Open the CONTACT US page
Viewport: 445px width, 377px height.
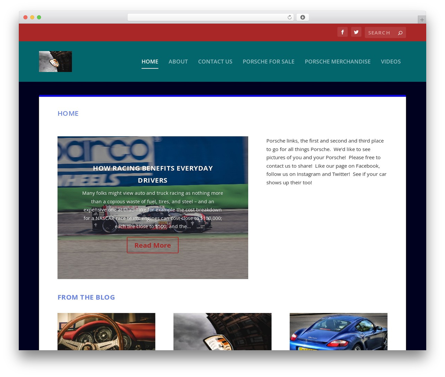coord(215,62)
